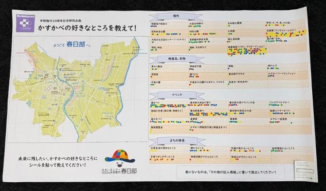Click the '農業祭' event label
The image size is (326, 191).
tap(233, 119)
